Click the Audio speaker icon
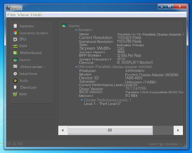The height and width of the screenshot is (153, 192). click(15, 81)
